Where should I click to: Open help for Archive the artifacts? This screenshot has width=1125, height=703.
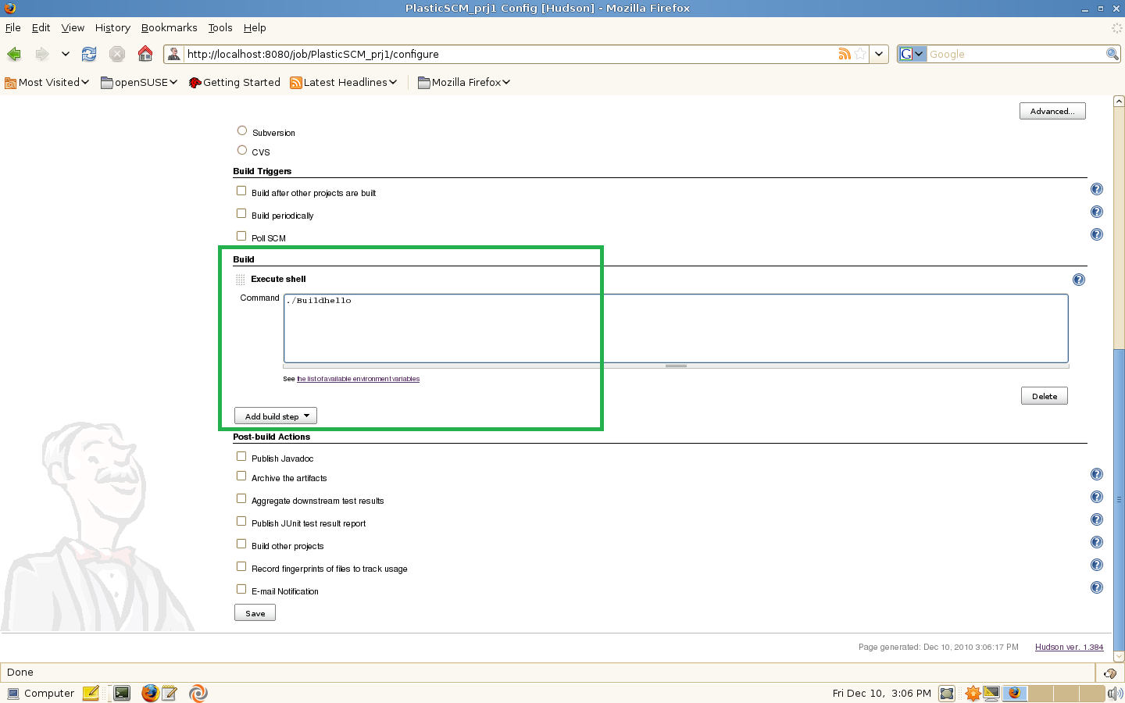point(1097,474)
